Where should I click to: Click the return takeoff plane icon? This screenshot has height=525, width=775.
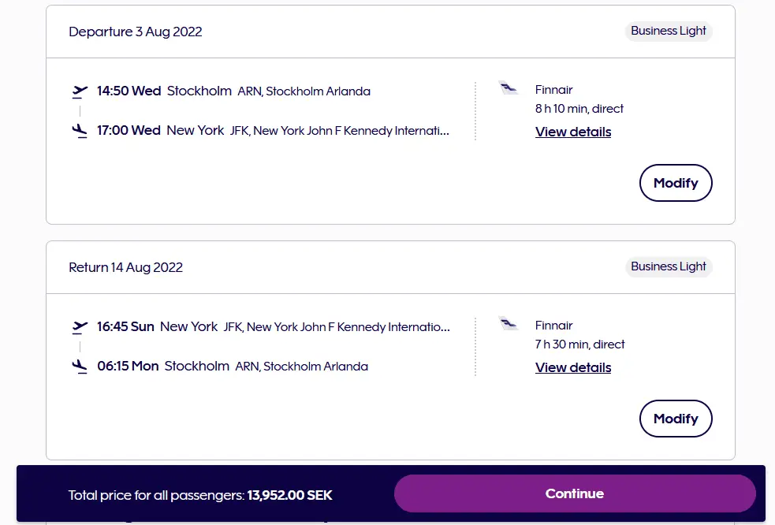click(80, 326)
